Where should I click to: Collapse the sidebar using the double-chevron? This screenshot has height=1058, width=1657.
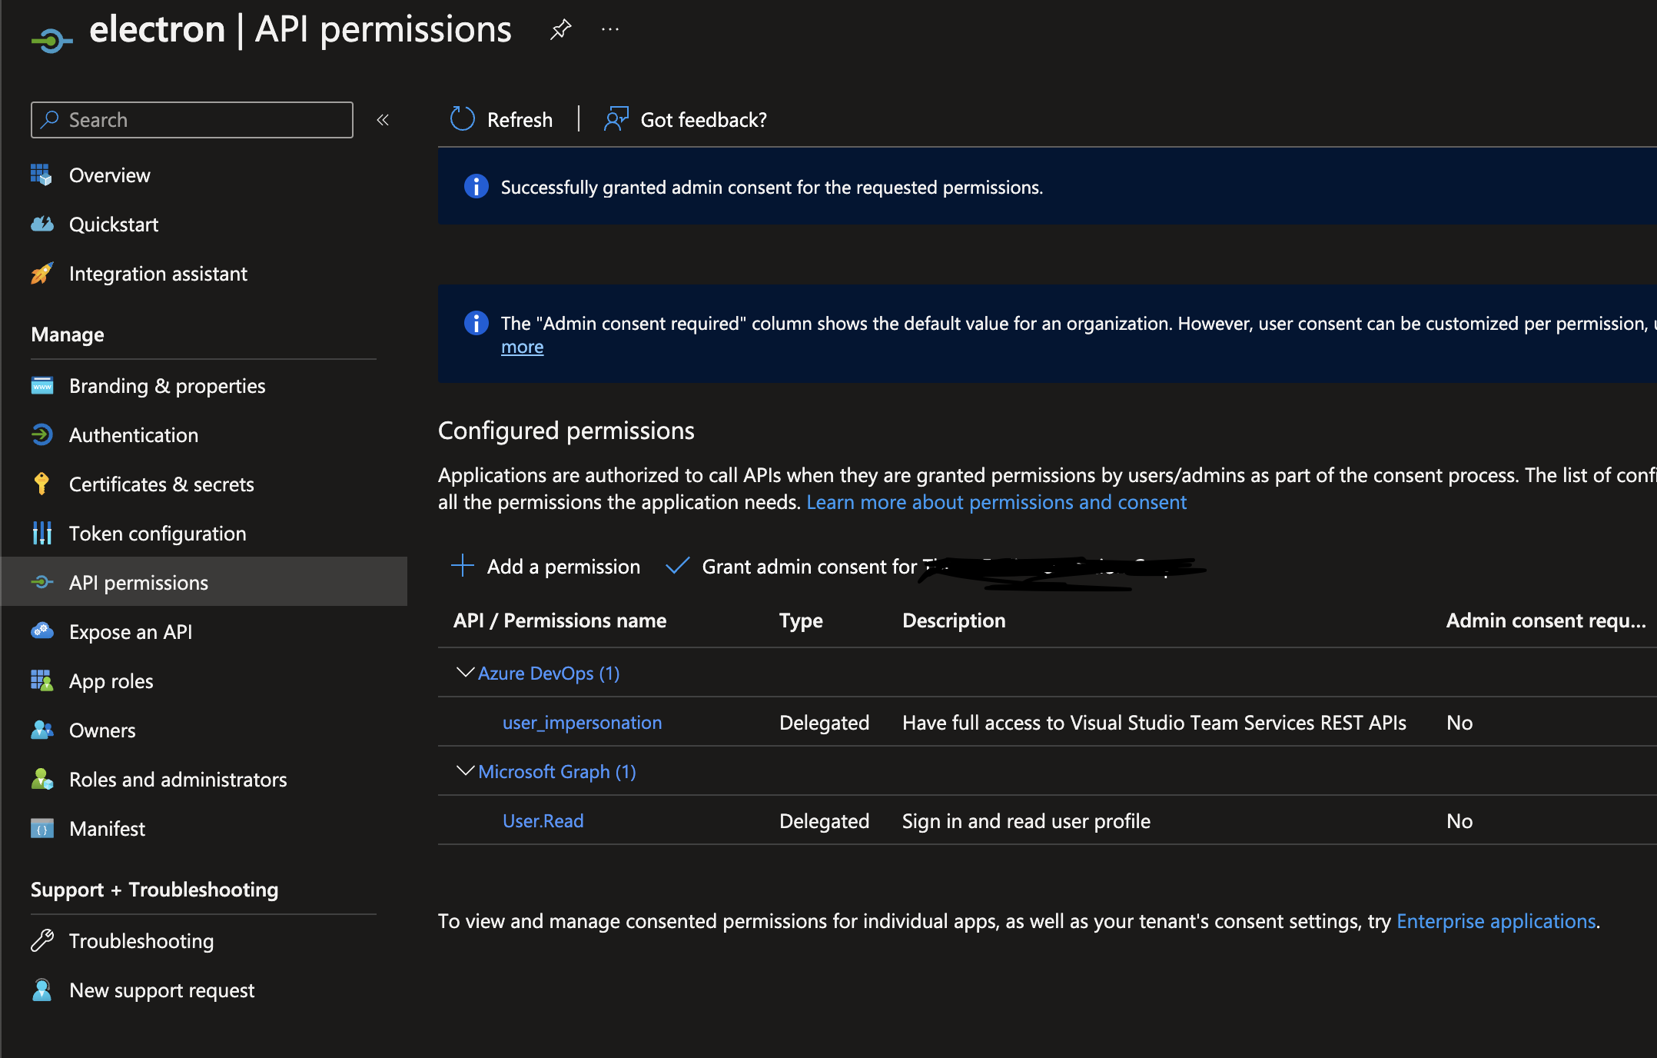point(383,120)
